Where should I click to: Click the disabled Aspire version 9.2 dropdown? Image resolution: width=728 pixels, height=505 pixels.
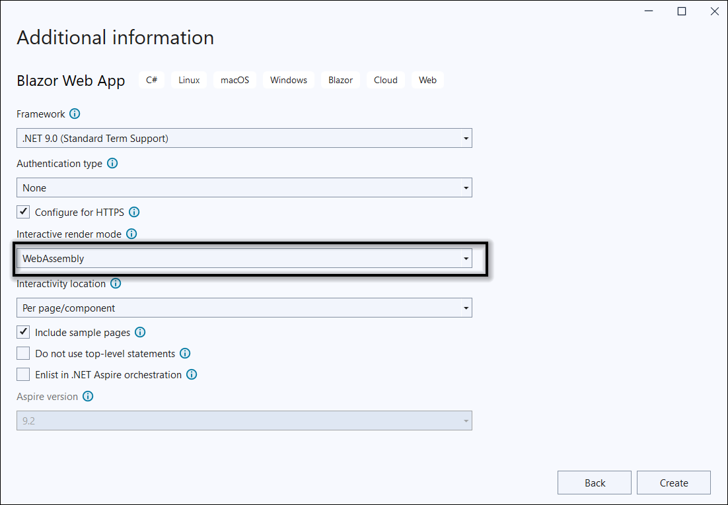tap(244, 421)
